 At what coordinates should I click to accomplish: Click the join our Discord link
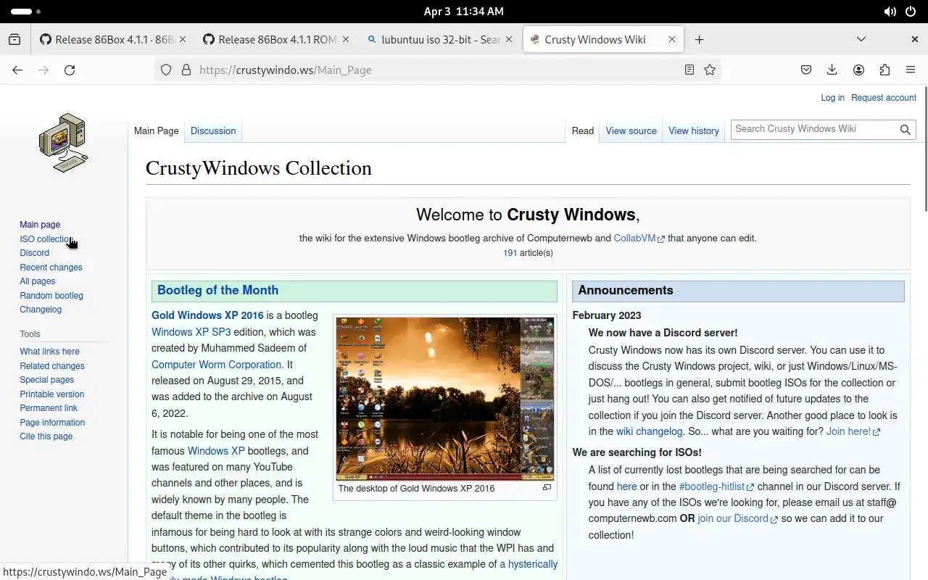[737, 518]
